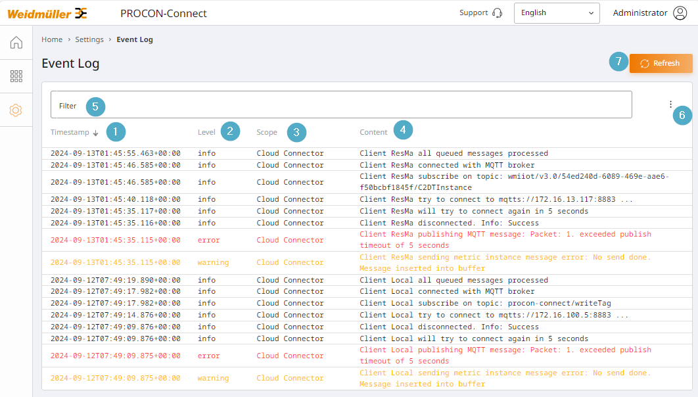Toggle the Timestamp sort arrow
The height and width of the screenshot is (397, 698).
96,133
